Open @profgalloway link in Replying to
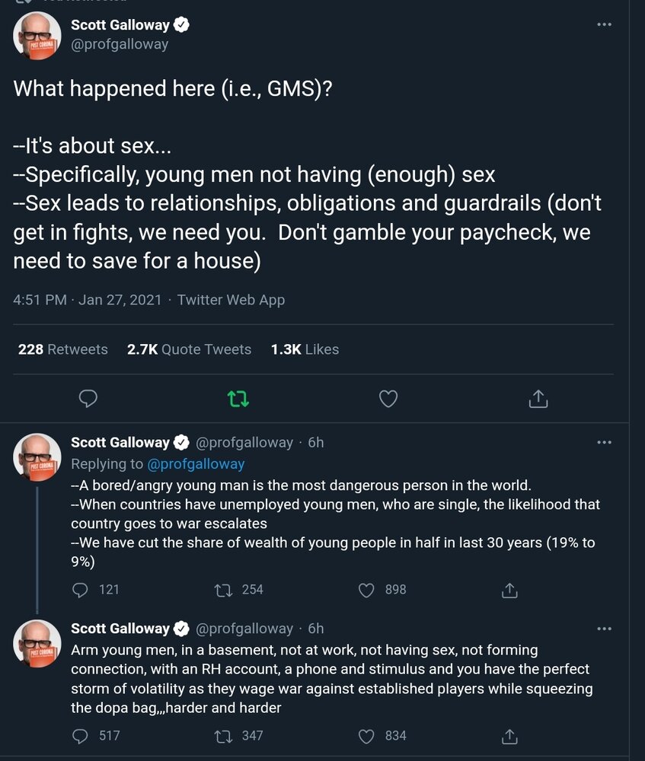 tap(196, 464)
